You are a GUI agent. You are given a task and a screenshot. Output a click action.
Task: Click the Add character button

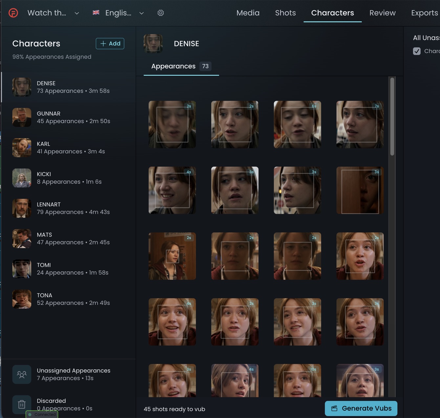point(110,43)
